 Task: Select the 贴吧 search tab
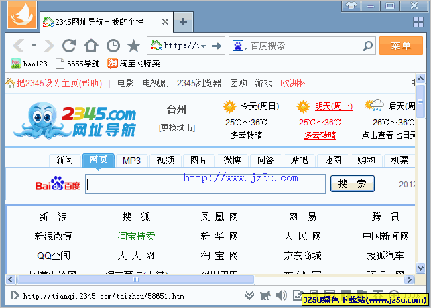click(x=300, y=160)
